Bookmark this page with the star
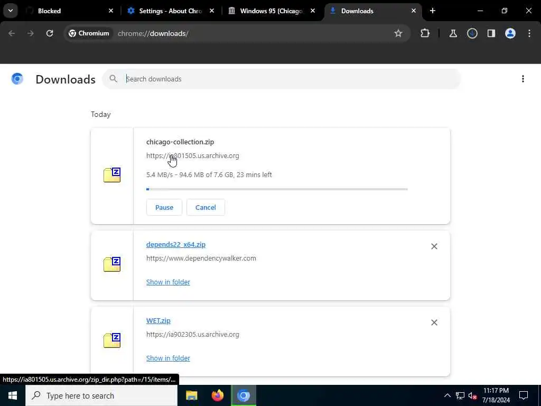 click(398, 33)
